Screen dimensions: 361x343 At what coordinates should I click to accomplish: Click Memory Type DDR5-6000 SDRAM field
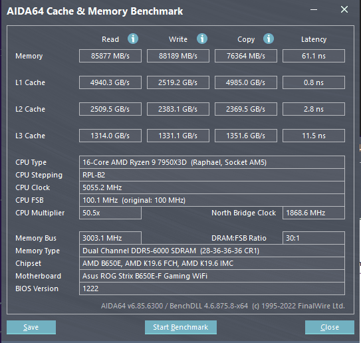tap(212, 251)
